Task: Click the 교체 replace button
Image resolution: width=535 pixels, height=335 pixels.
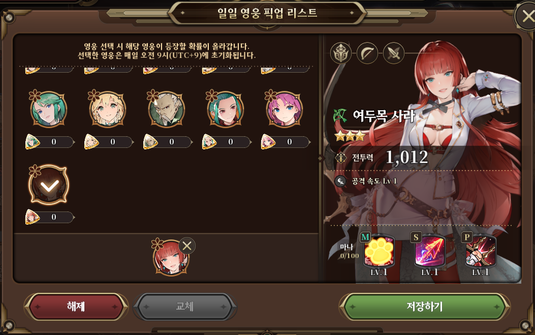Action: point(184,307)
